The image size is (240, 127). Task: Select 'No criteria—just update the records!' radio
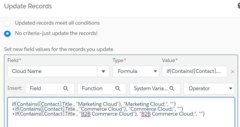coord(7,33)
